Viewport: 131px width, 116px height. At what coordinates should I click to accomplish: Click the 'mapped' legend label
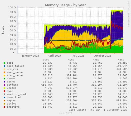12,101
